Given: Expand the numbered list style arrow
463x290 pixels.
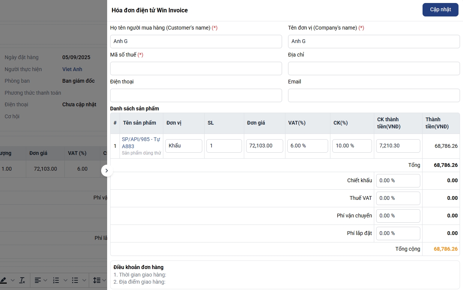Looking at the screenshot, I should (x=65, y=280).
